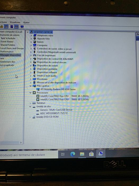Select WDC WD3200BEVT-75ZCT2 disk drive
The height and width of the screenshot is (186, 139).
(x=54, y=113)
